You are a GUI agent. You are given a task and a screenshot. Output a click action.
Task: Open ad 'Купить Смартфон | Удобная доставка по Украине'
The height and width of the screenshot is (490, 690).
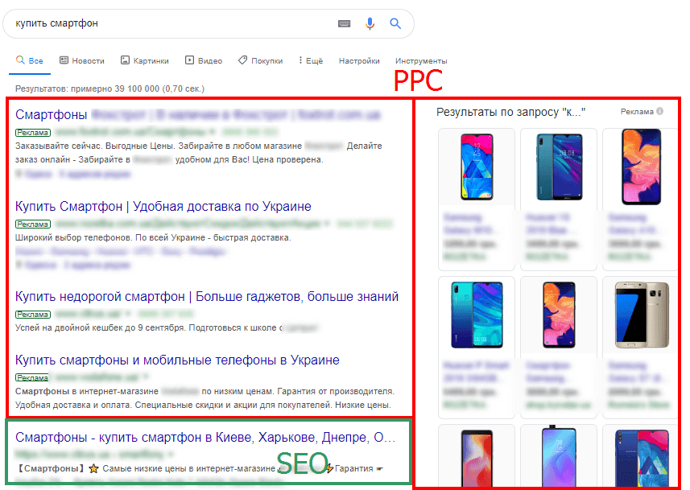pos(163,207)
